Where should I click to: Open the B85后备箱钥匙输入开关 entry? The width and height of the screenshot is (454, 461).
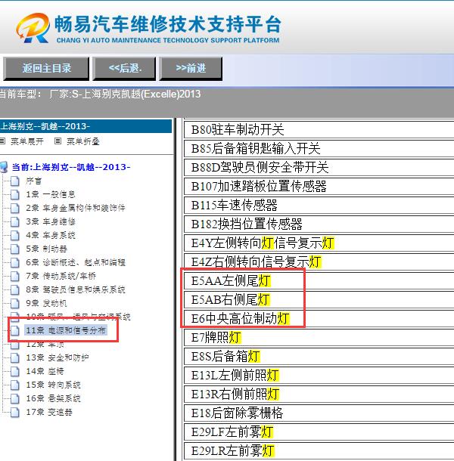point(319,148)
